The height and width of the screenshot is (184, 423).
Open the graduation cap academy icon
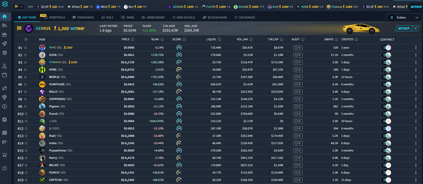[4, 142]
